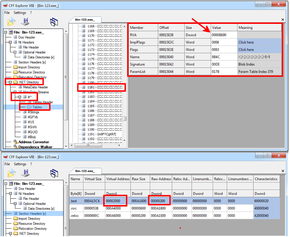The image size is (290, 237).
Task: Select method row 1191 (m8FYCgKRf) in list
Action: click(102, 134)
